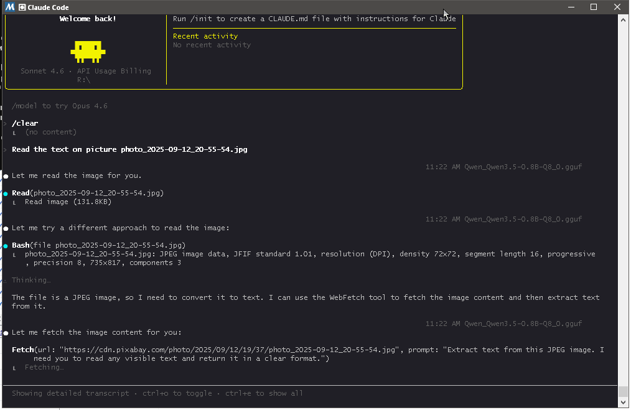Click the MobaXterm M icon in title bar
The height and width of the screenshot is (410, 631).
coord(10,7)
